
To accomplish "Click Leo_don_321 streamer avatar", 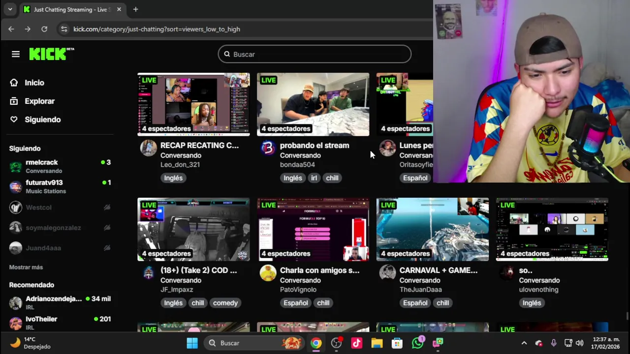I will click(148, 147).
